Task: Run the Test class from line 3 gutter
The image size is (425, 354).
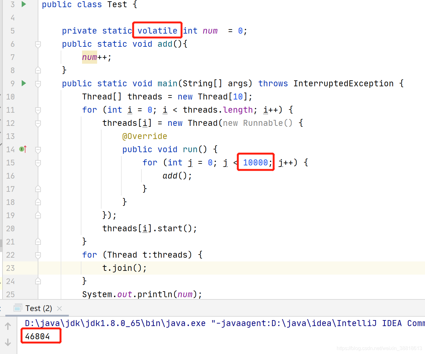Action: pyautogui.click(x=24, y=4)
